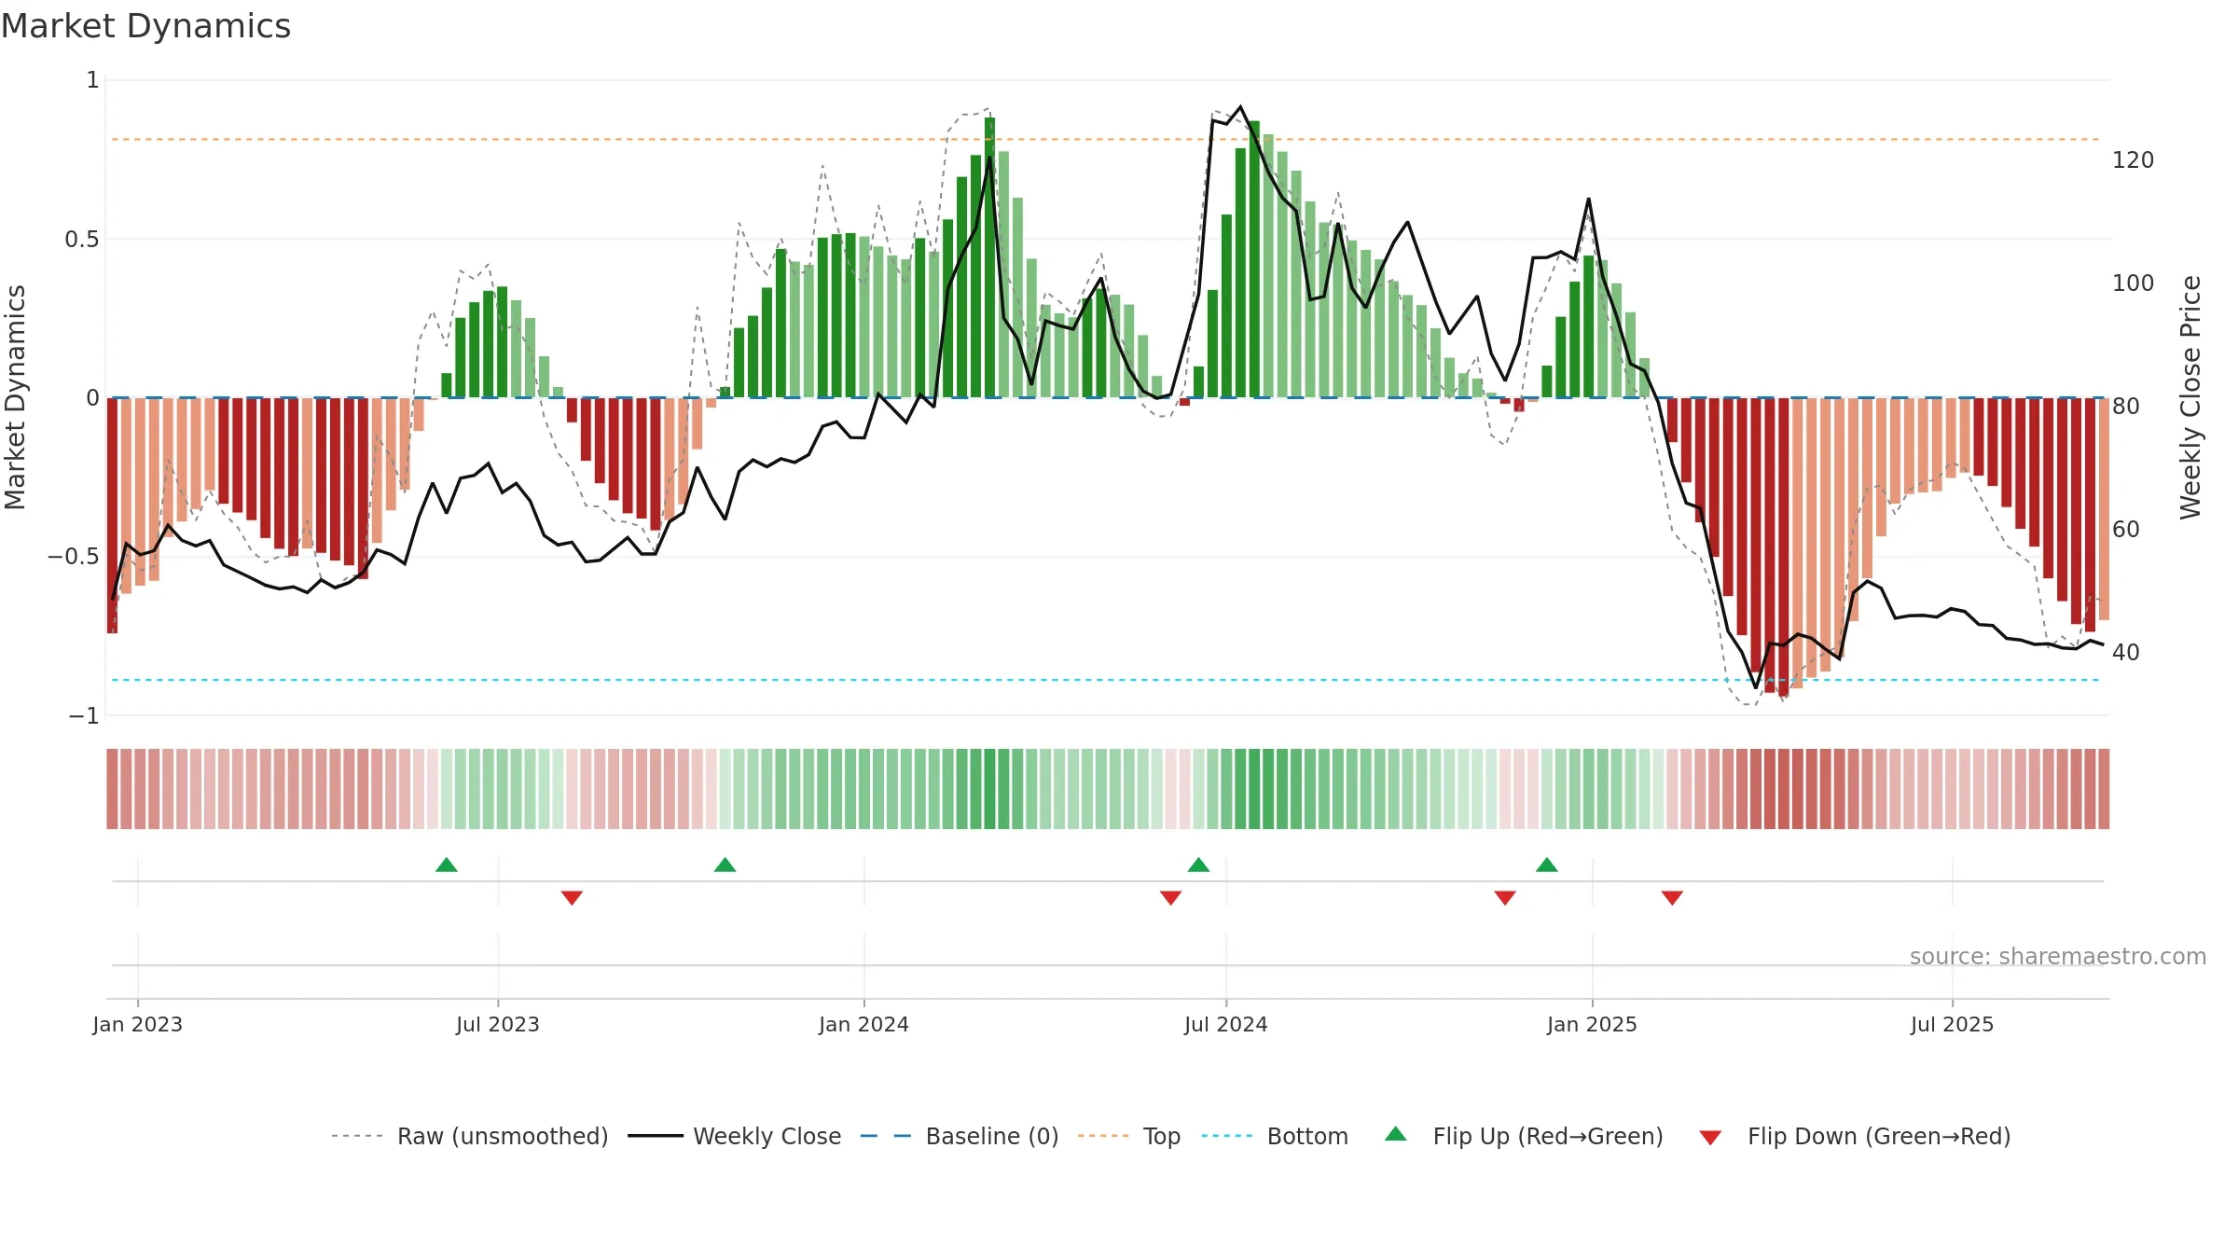Viewport: 2238px width, 1259px height.
Task: Click the Weekly Close Price axis title
Action: point(2190,397)
